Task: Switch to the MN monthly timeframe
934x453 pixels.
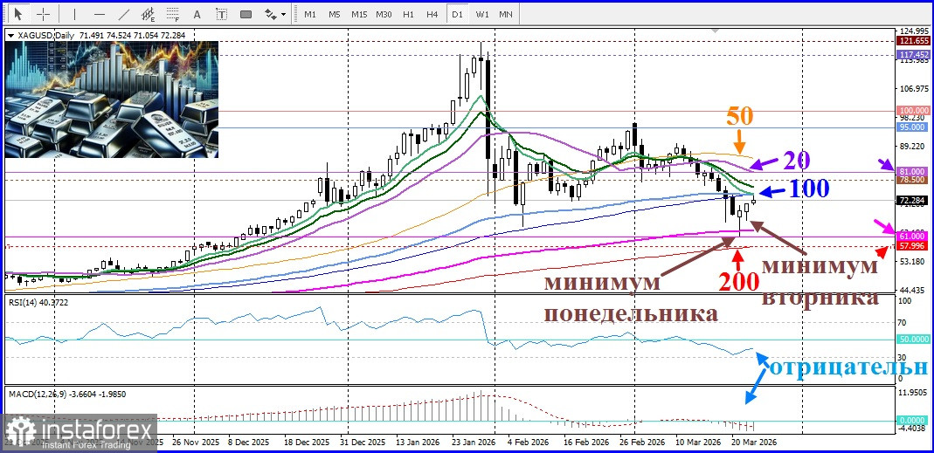Action: (x=505, y=14)
